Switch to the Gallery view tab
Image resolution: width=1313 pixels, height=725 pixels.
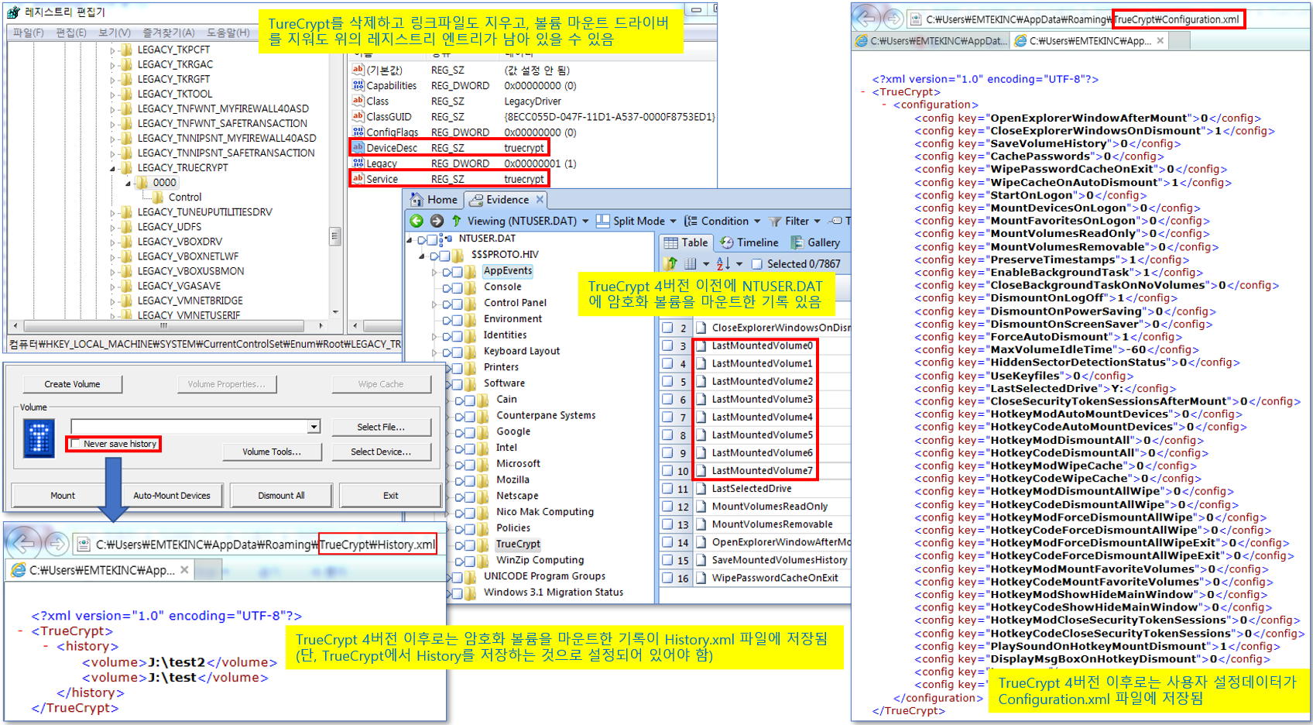click(815, 242)
